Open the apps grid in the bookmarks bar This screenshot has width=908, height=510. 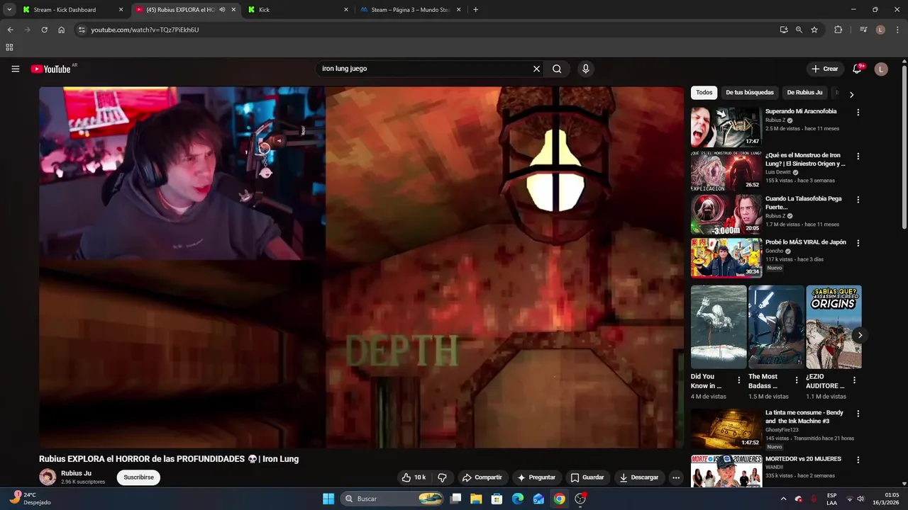click(9, 47)
